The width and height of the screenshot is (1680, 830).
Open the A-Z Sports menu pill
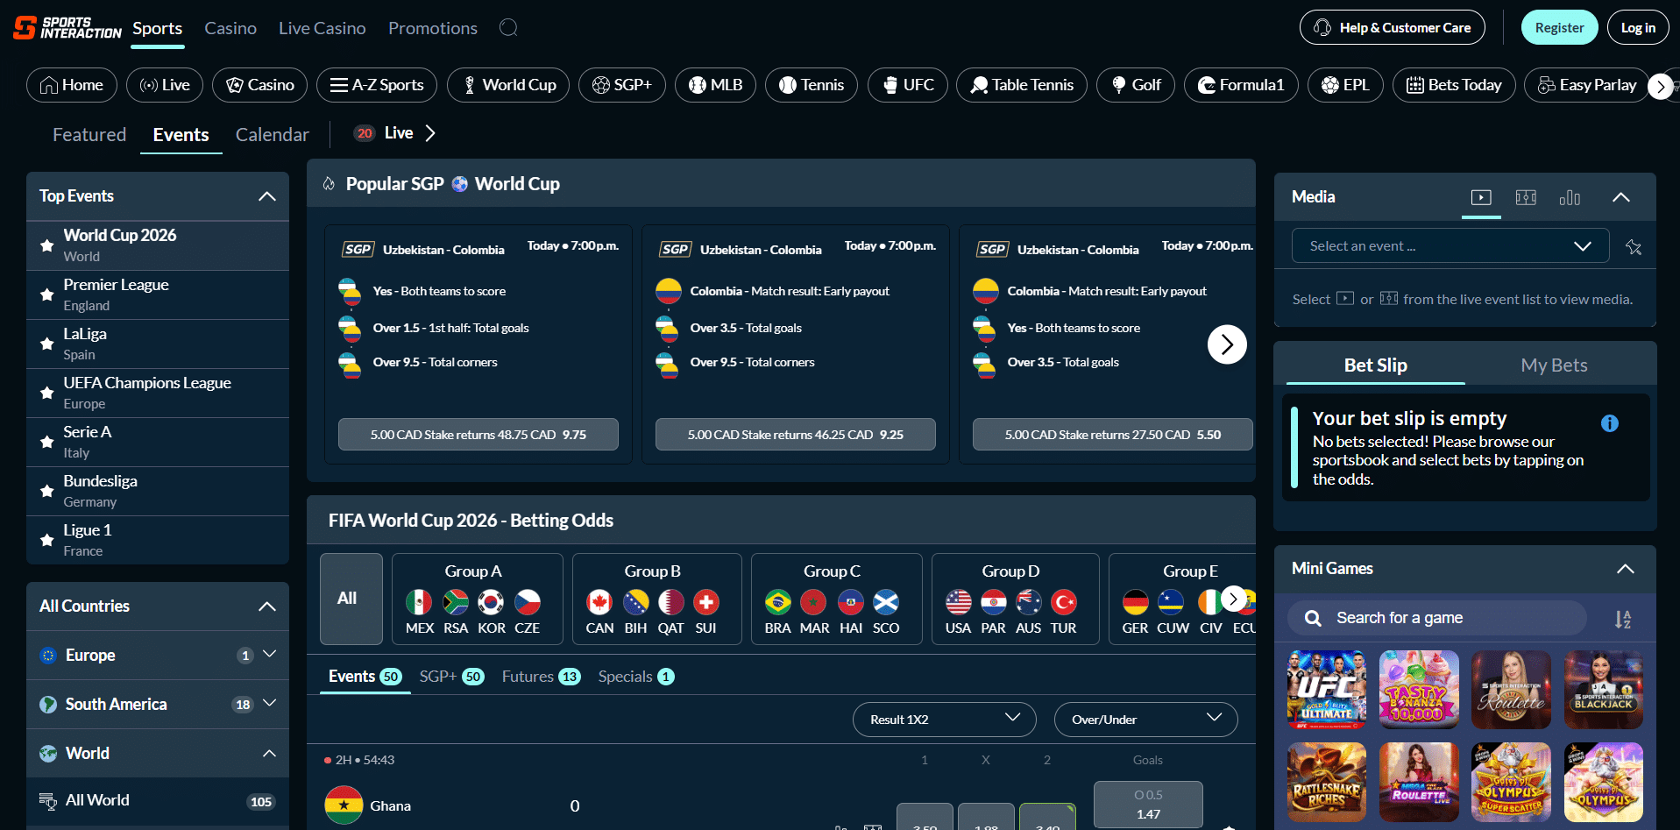pyautogui.click(x=377, y=85)
